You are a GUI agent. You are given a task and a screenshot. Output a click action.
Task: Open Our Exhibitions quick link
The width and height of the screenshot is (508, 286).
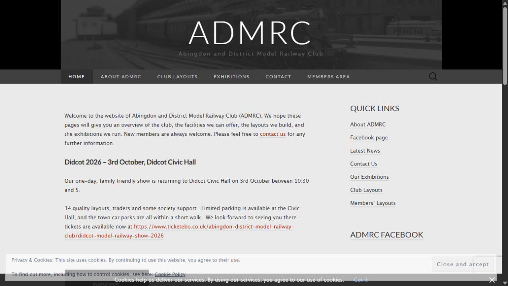pos(369,177)
